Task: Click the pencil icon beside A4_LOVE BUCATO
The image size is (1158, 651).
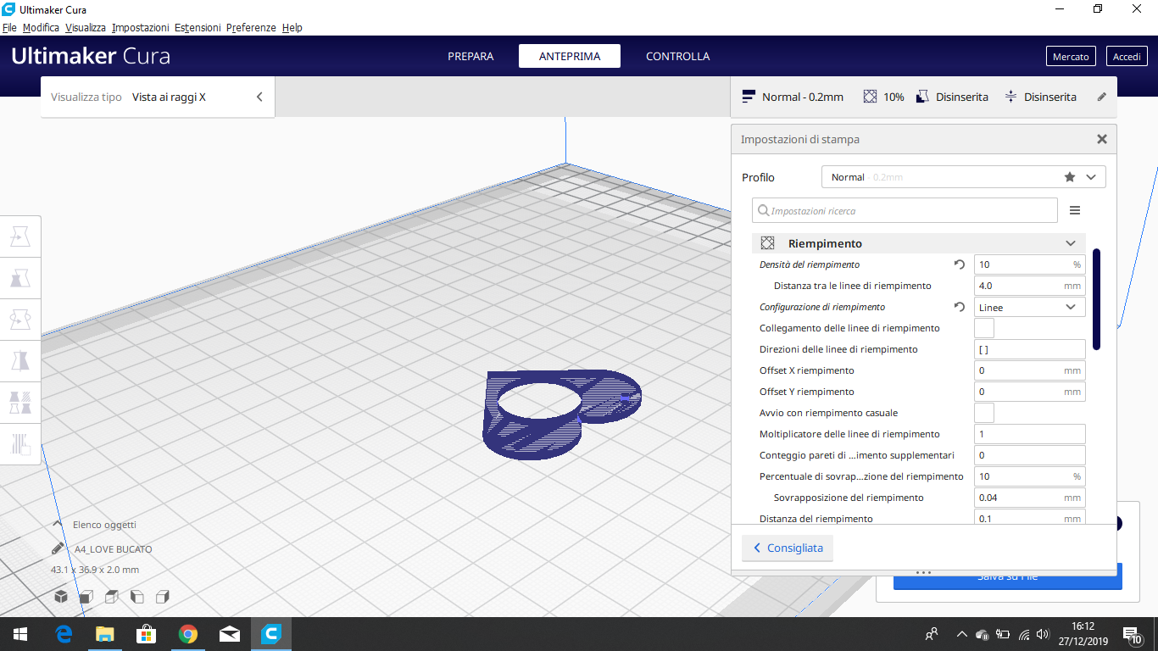Action: click(x=58, y=549)
